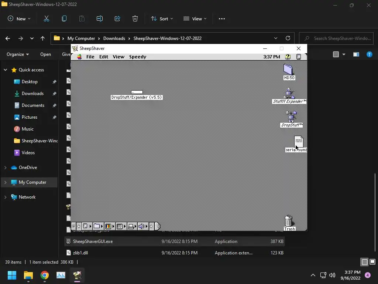Click the Control Strip scroll-left arrow
The width and height of the screenshot is (378, 284).
click(79, 226)
